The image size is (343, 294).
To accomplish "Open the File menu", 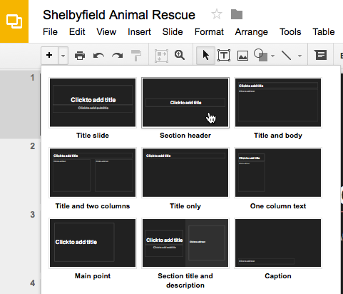I will click(x=50, y=32).
